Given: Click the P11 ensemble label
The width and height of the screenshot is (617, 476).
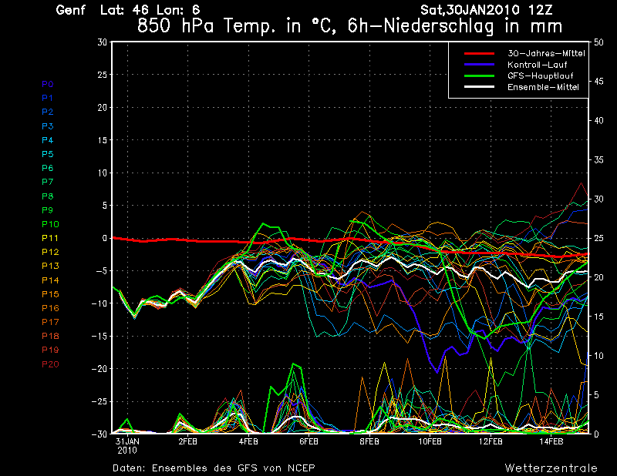Looking at the screenshot, I should click(x=50, y=238).
